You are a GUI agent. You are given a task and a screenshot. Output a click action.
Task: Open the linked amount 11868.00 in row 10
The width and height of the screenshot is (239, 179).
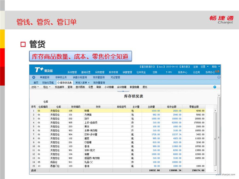[x=177, y=147]
